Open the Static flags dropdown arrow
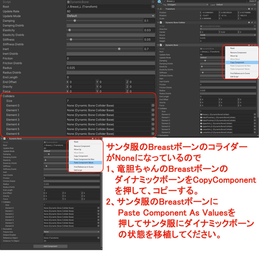 (256, 1)
